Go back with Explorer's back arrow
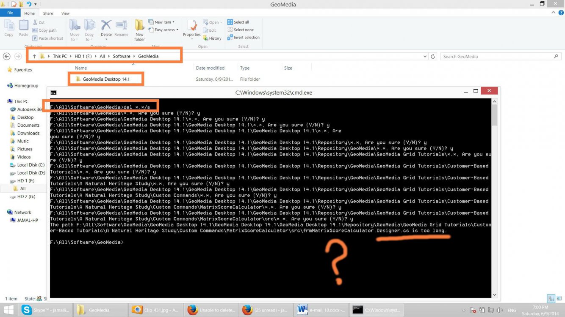This screenshot has height=317, width=565. point(6,56)
